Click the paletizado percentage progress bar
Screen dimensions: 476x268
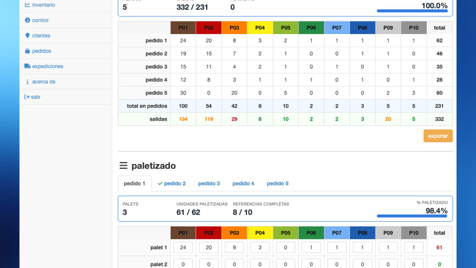click(412, 216)
